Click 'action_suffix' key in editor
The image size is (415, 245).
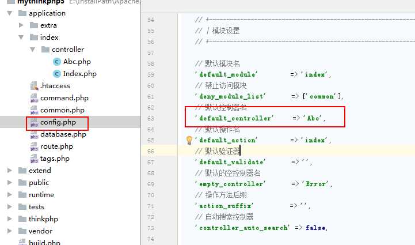click(x=224, y=206)
